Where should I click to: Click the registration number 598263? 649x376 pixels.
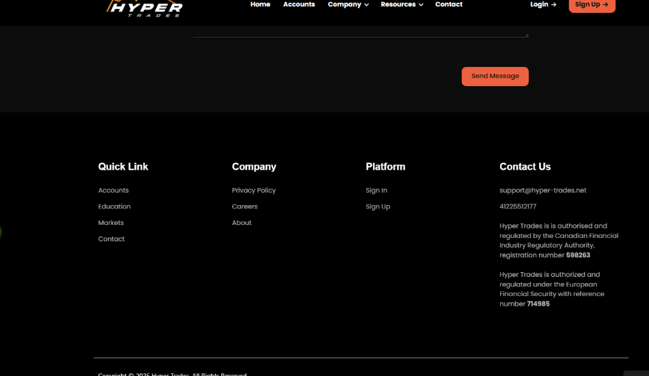(578, 256)
